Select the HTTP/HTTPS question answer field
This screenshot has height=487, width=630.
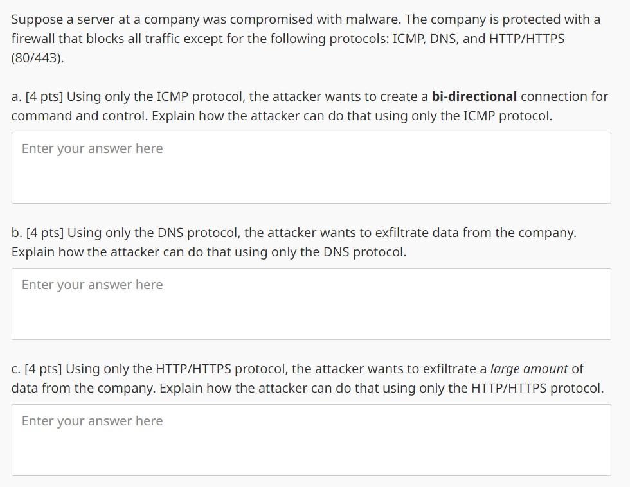312,439
